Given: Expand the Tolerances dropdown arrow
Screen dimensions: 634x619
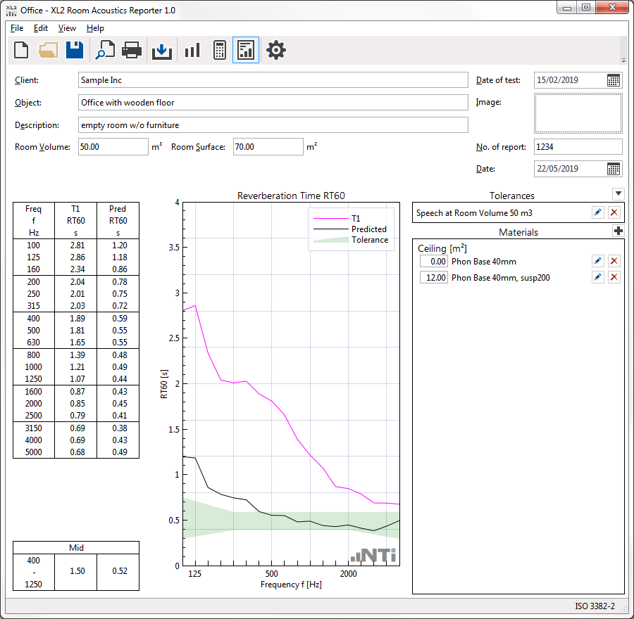Looking at the screenshot, I should tap(618, 194).
